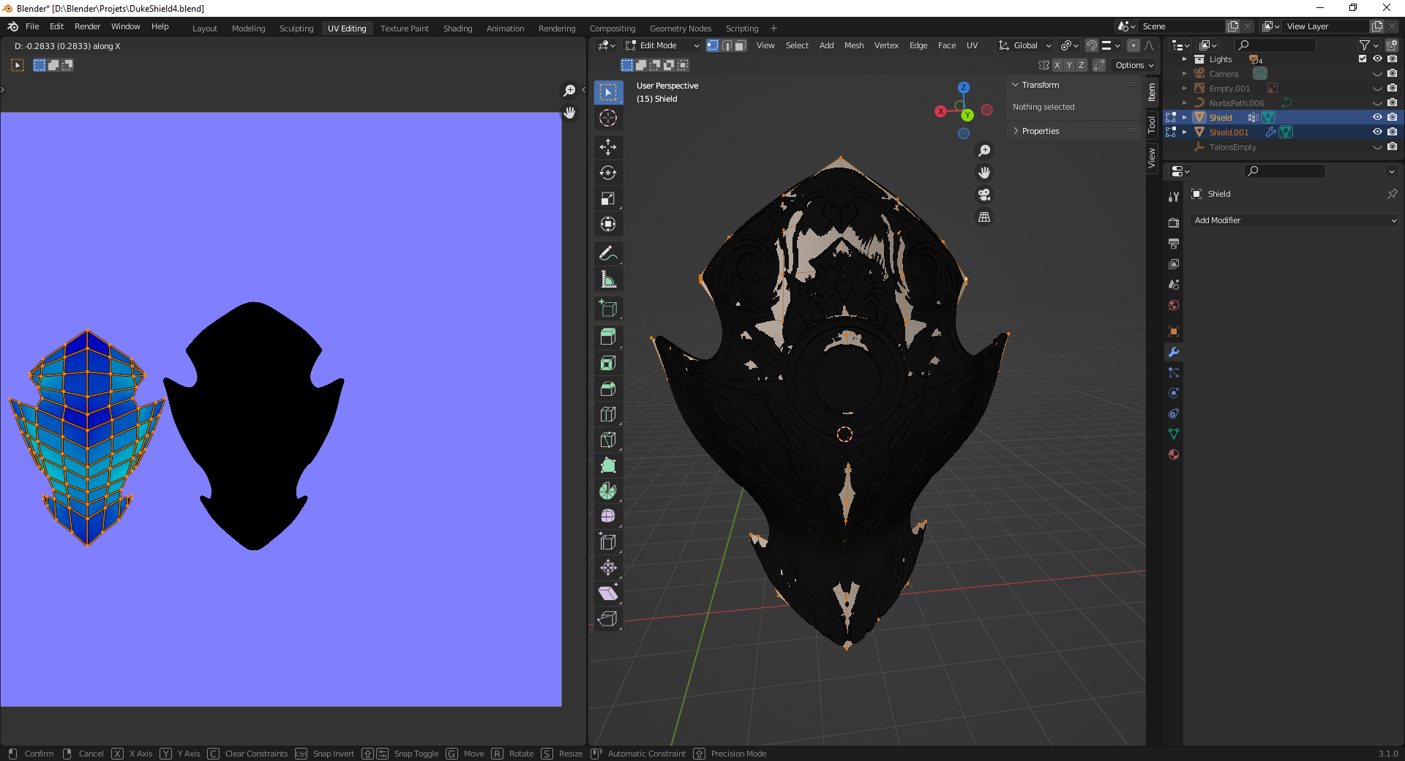Screen dimensions: 1405x761
Task: Open the Edit Mode dropdown
Action: pyautogui.click(x=663, y=45)
